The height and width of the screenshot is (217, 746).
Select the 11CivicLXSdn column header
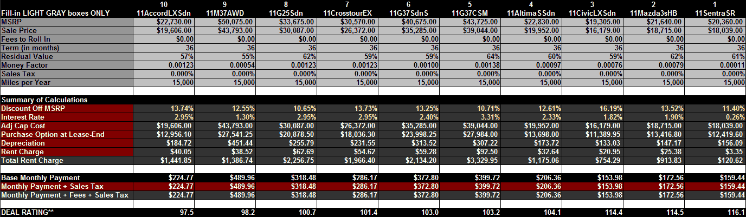[x=592, y=12]
